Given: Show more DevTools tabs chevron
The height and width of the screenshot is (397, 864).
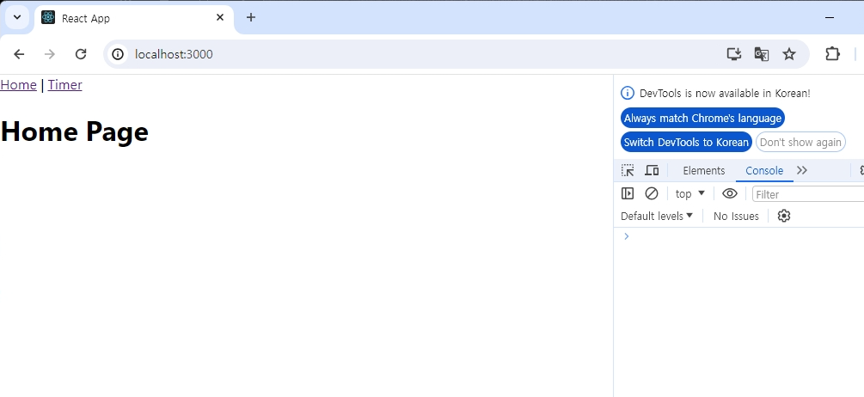Looking at the screenshot, I should [802, 171].
